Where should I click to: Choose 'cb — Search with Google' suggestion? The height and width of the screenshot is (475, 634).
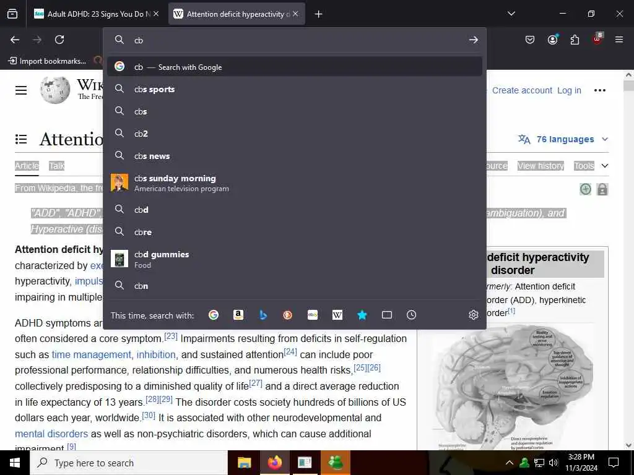coord(295,67)
